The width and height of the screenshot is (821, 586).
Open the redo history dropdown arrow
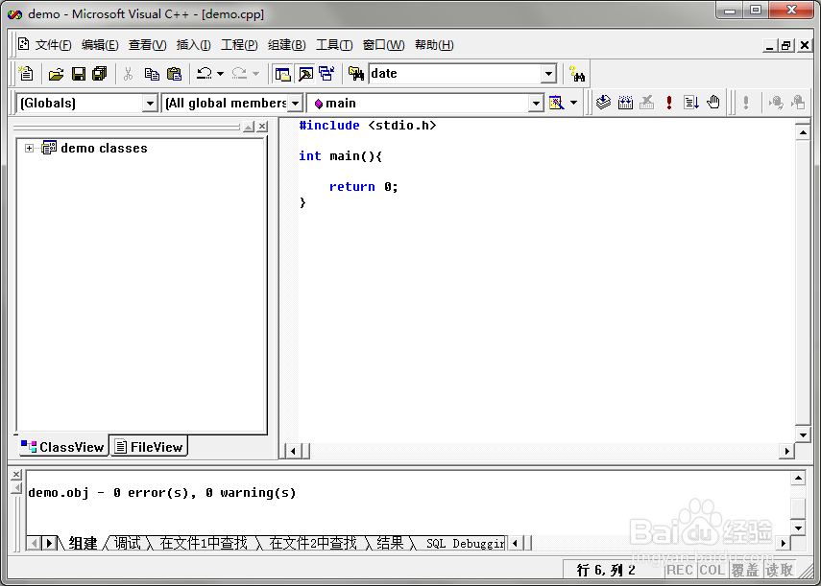(255, 74)
